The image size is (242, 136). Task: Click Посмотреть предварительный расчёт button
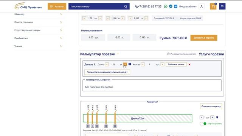point(107,72)
